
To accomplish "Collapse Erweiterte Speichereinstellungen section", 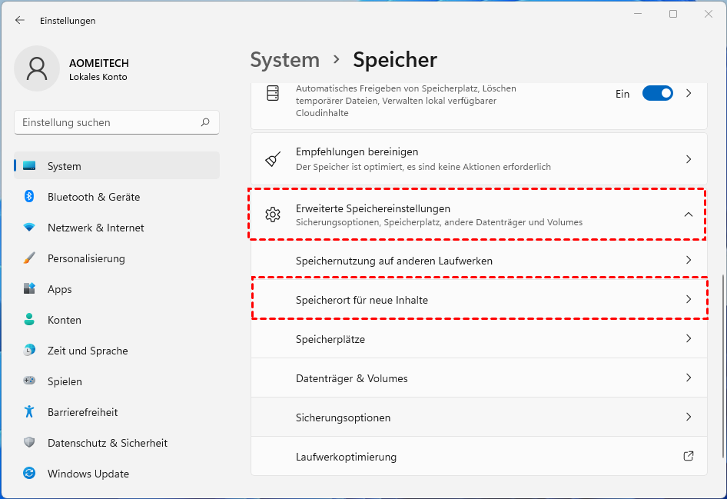I will coord(689,215).
